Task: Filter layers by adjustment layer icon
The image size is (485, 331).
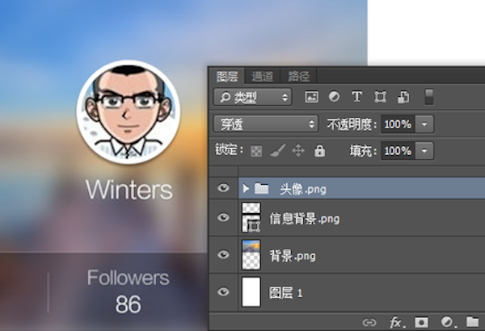Action: pos(334,97)
